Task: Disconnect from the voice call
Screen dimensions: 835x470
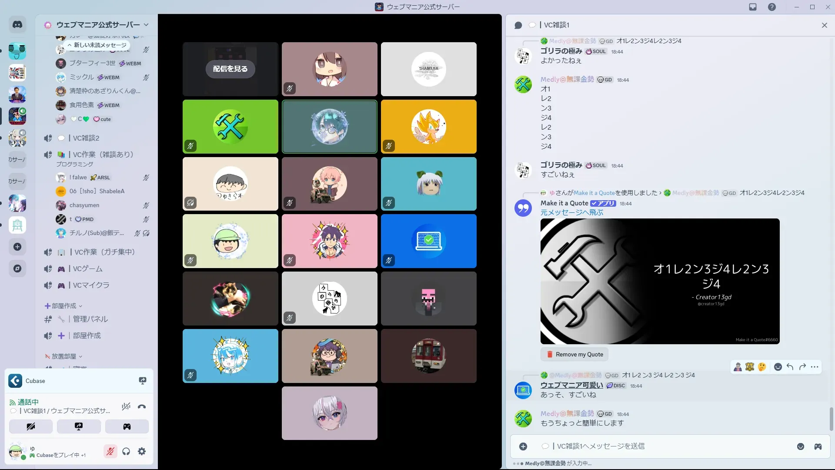Action: tap(142, 407)
